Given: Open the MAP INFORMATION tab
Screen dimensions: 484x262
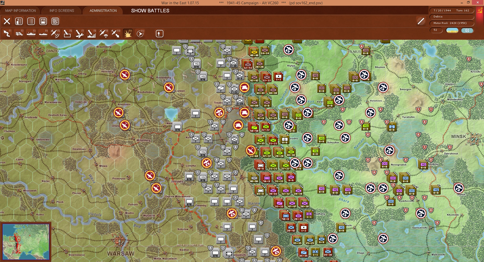Looking at the screenshot, I should 20,11.
